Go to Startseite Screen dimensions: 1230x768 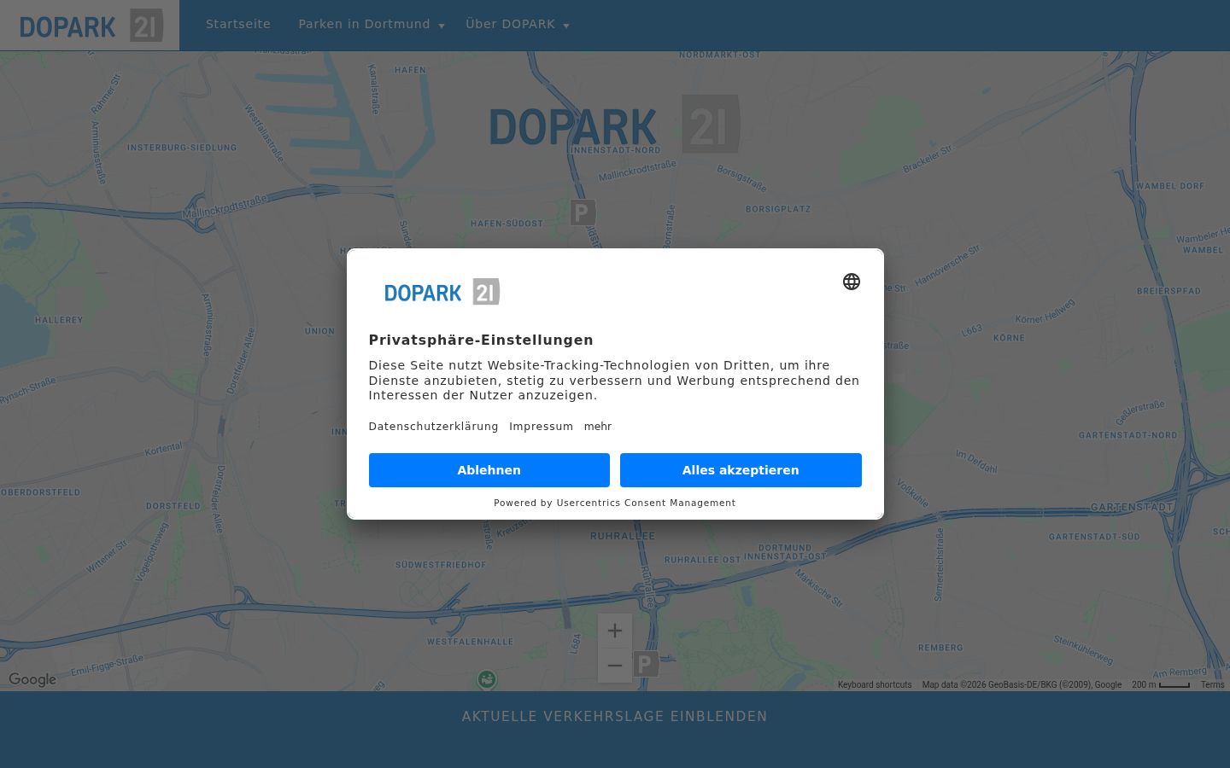[238, 25]
